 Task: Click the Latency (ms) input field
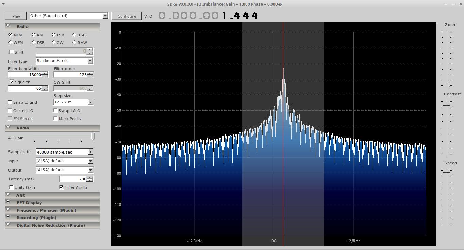[73, 179]
